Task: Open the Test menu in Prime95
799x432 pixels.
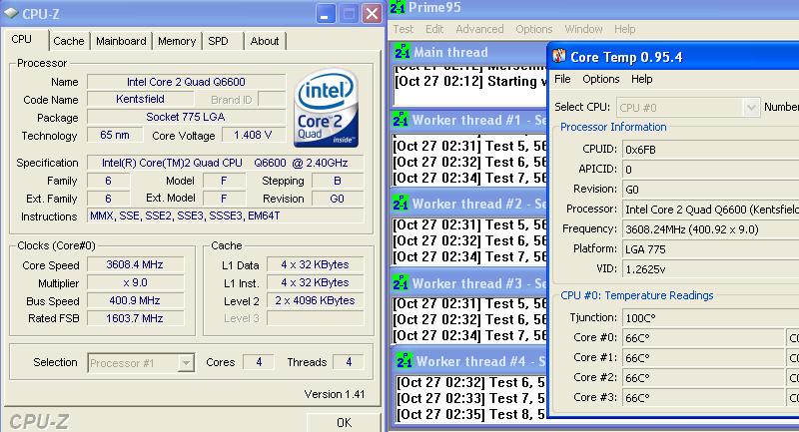Action: point(403,29)
